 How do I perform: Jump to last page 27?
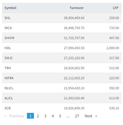77,116
